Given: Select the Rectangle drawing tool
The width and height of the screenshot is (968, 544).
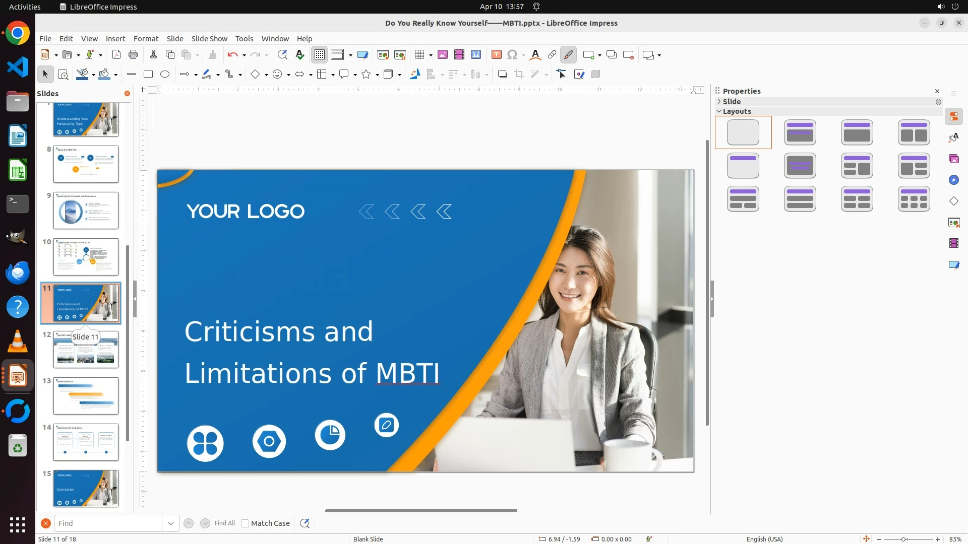Looking at the screenshot, I should (148, 75).
